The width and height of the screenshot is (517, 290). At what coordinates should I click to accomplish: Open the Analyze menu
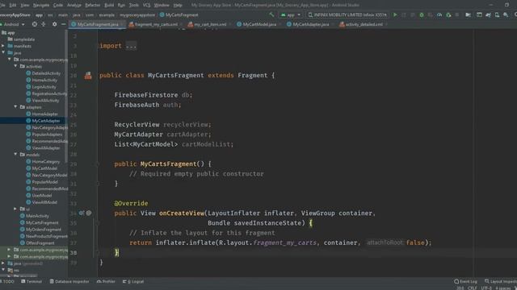(x=74, y=5)
